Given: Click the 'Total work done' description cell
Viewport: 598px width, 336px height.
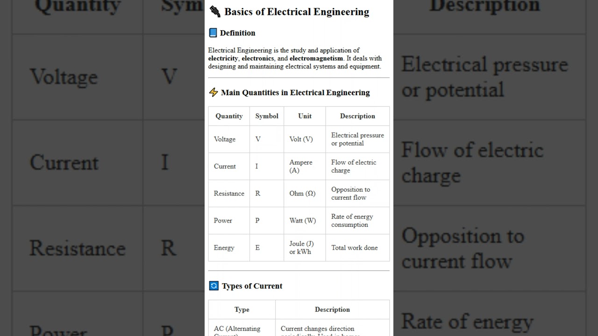Looking at the screenshot, I should [x=355, y=248].
